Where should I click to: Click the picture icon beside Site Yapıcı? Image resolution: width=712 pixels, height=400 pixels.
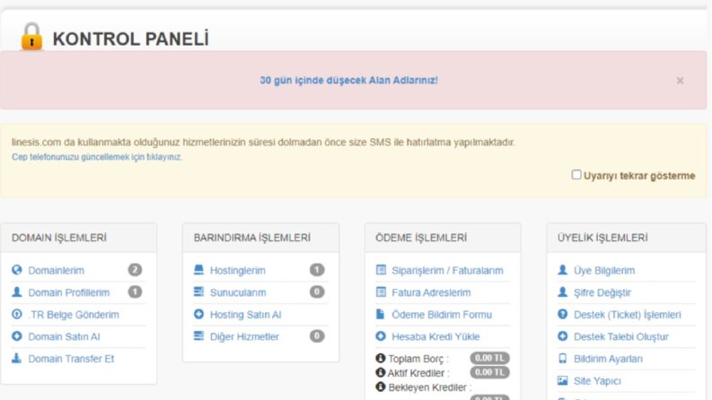[x=563, y=380]
